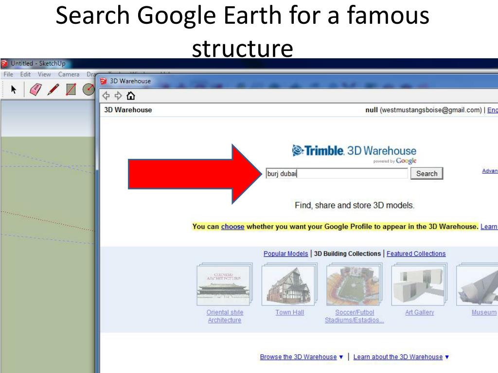
Task: Open the Soccer stadiums collection thumbnail
Action: (x=355, y=285)
